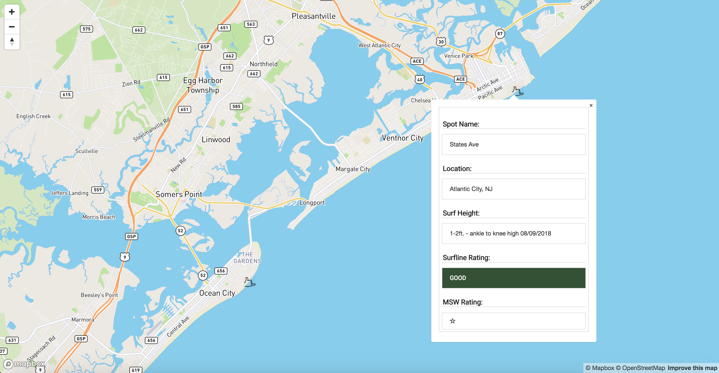Viewport: 719px width, 373px height.
Task: Click the Atlantic City, NJ location field
Action: (513, 189)
